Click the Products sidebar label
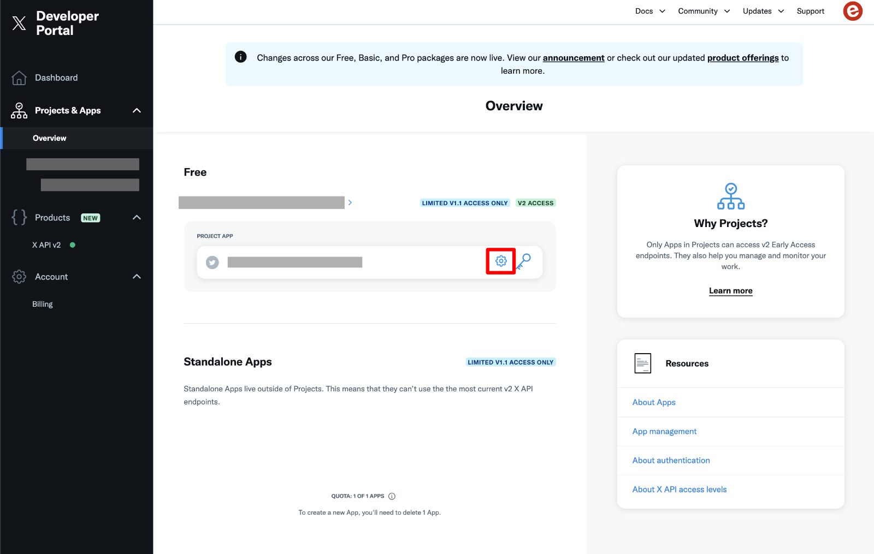Image resolution: width=874 pixels, height=554 pixels. (x=52, y=218)
